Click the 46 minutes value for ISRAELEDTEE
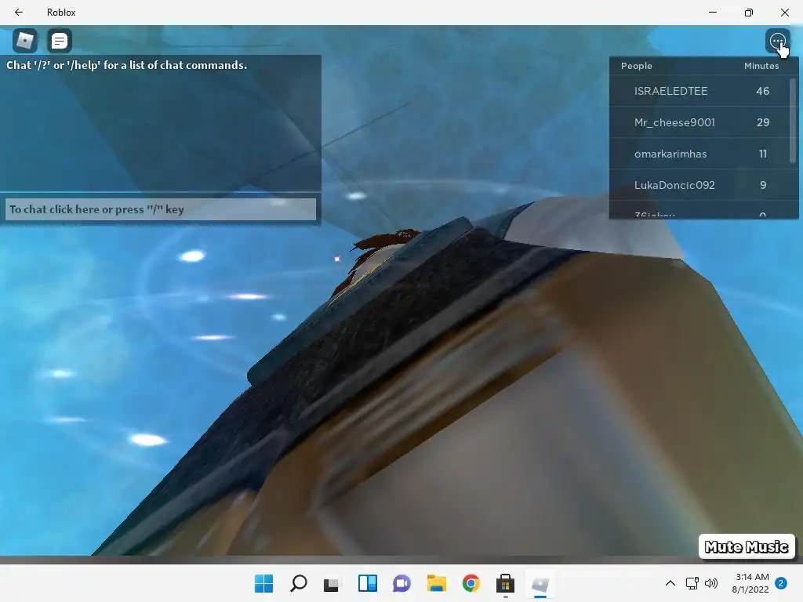Screen dimensions: 803x602 coord(762,91)
